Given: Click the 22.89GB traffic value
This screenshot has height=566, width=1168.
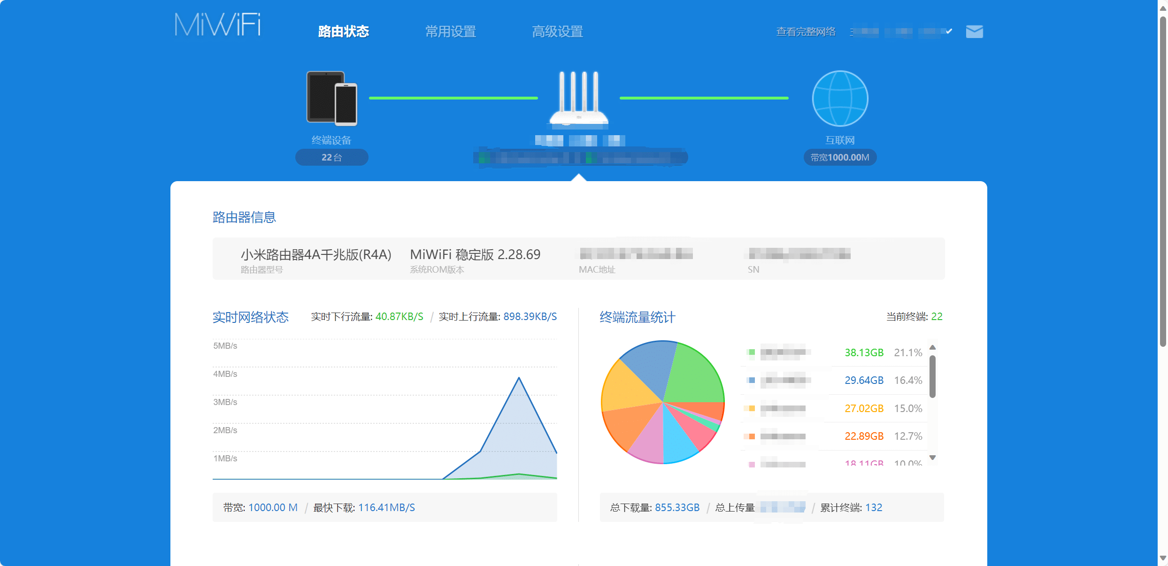Looking at the screenshot, I should pyautogui.click(x=864, y=436).
